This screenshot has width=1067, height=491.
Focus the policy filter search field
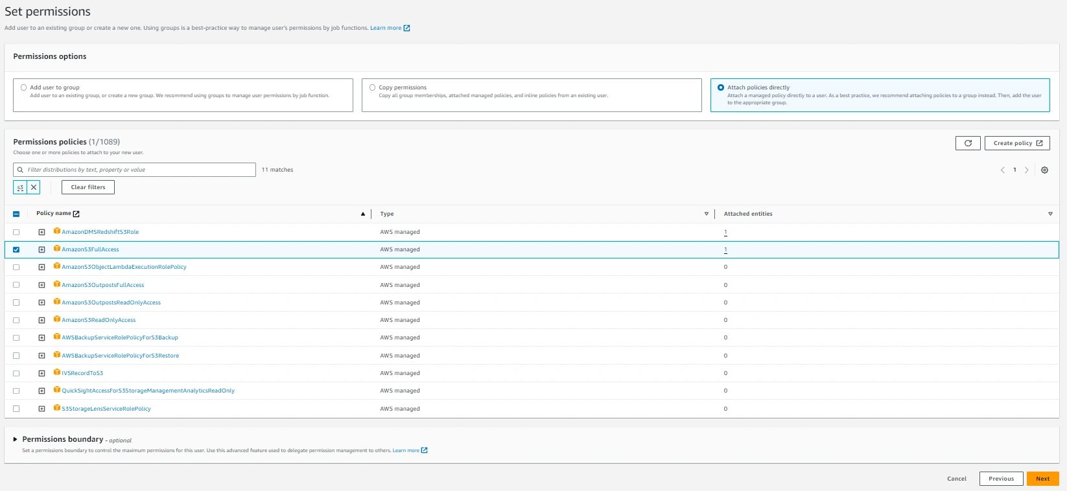pos(134,170)
